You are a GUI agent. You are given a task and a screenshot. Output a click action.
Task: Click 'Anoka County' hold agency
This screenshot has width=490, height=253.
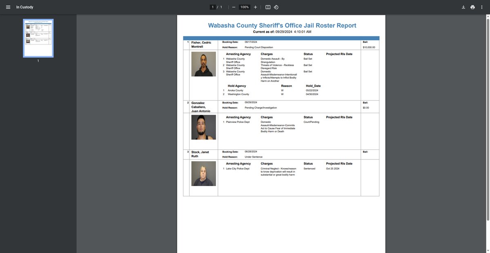[x=236, y=91]
